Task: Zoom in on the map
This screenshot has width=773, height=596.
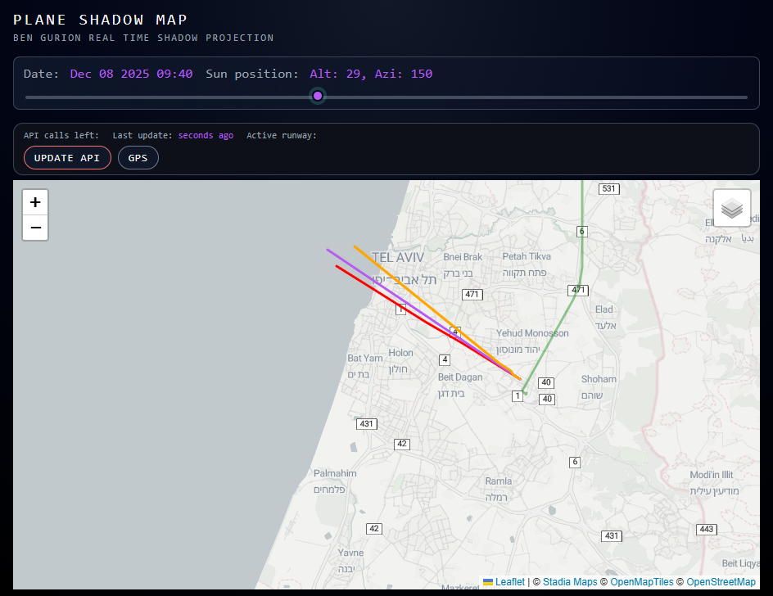Action: click(35, 202)
